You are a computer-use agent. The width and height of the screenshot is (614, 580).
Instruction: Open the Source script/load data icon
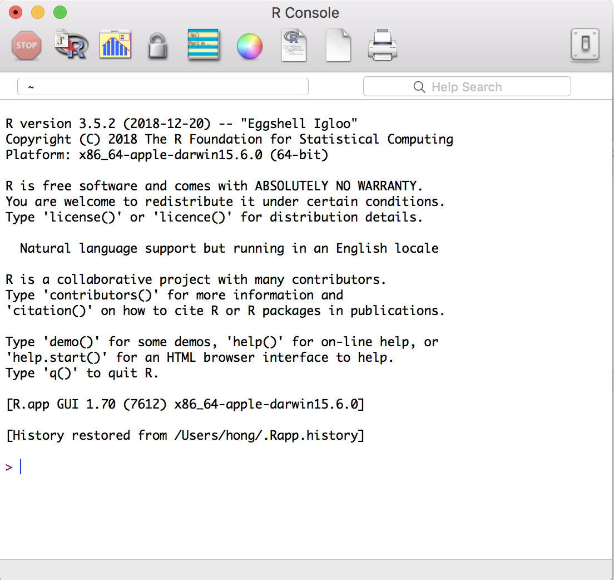click(x=71, y=45)
